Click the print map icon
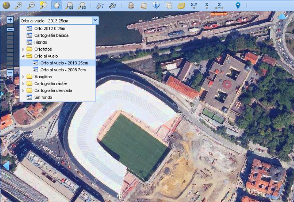This screenshot has width=294, height=202. pyautogui.click(x=131, y=5)
